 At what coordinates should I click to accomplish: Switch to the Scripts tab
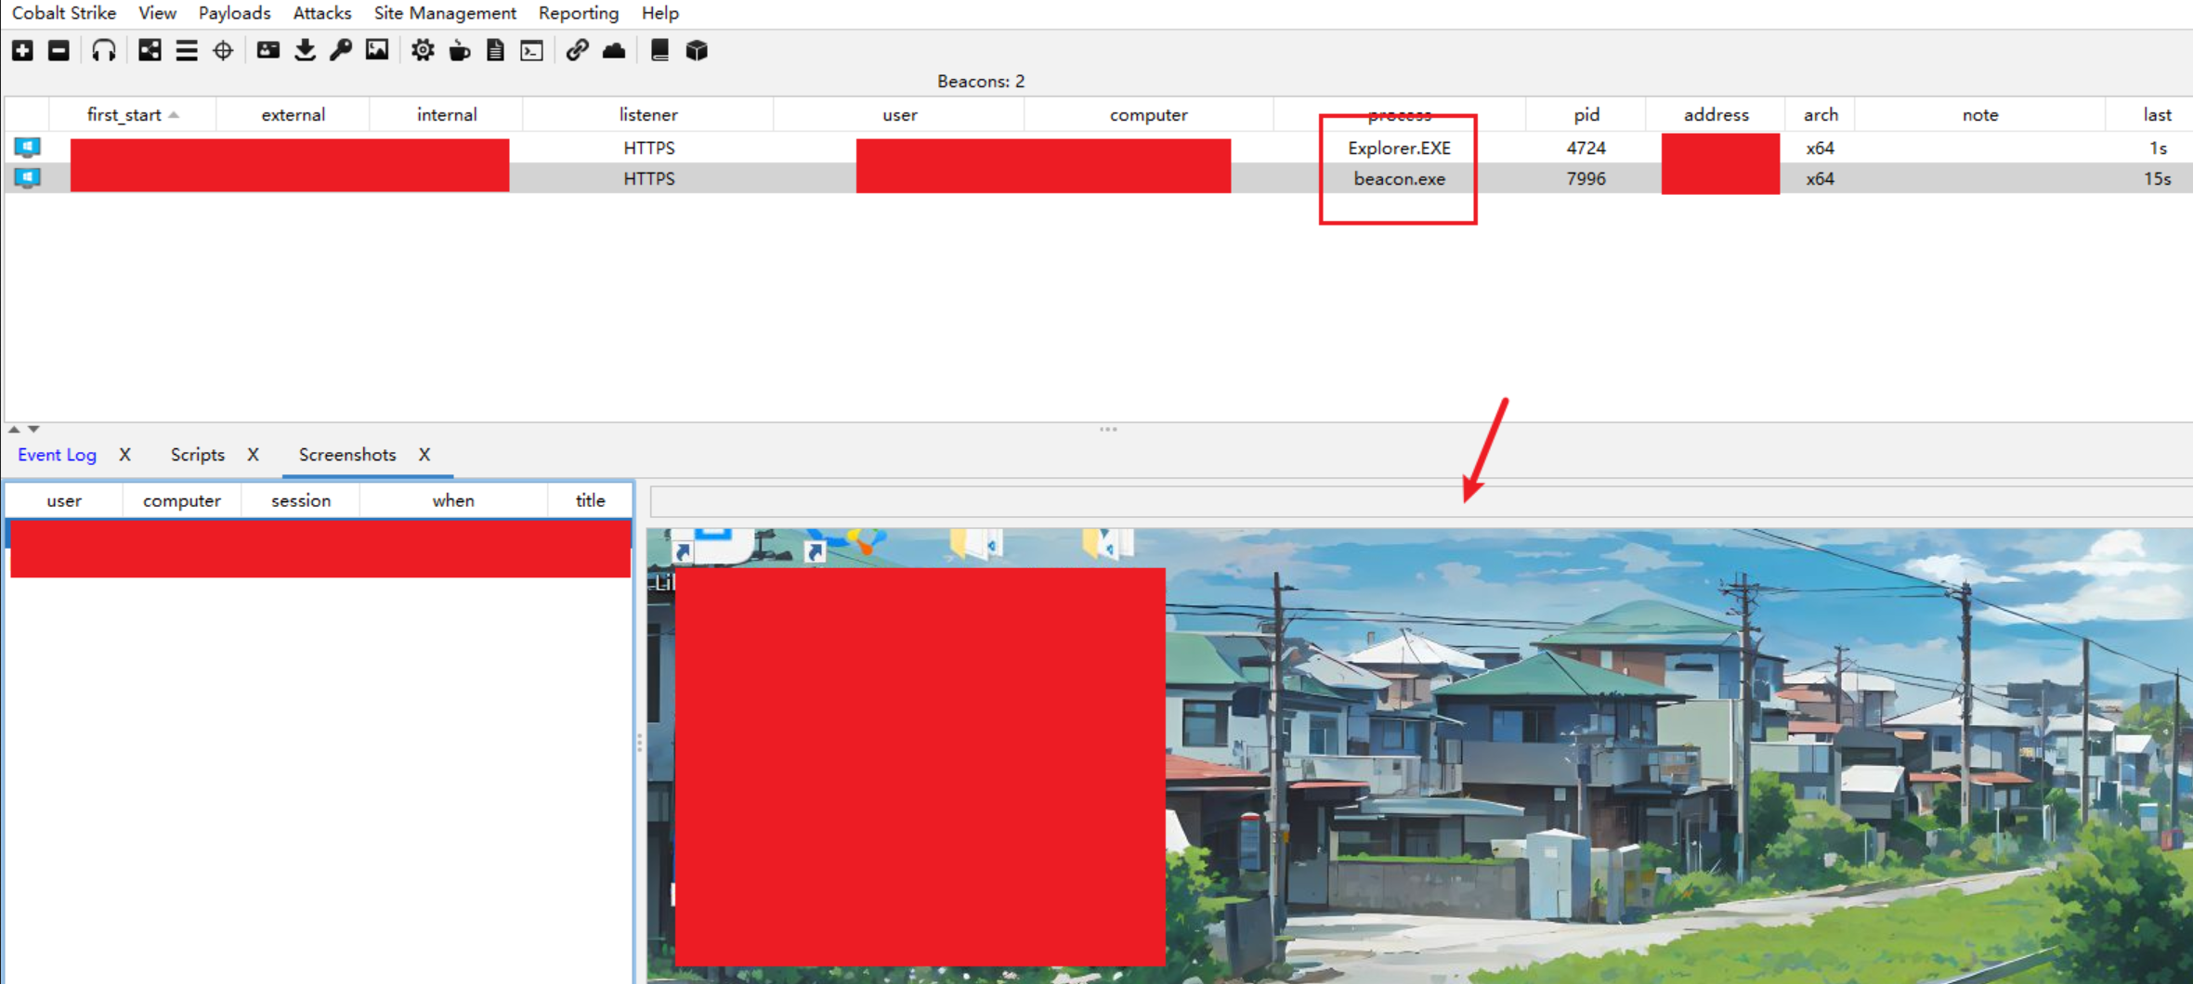pyautogui.click(x=197, y=455)
